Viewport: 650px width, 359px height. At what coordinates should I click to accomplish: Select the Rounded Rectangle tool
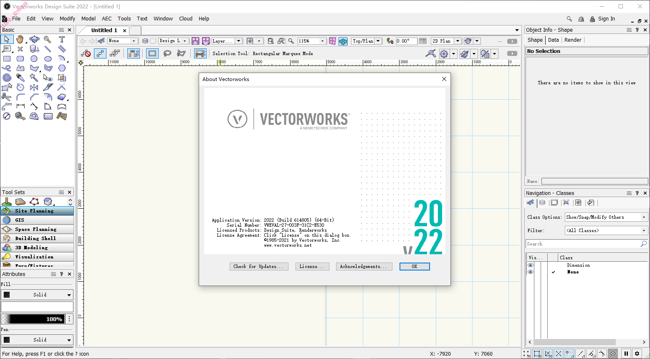click(x=20, y=59)
